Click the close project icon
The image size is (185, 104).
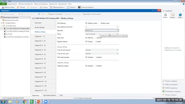click(x=3, y=8)
